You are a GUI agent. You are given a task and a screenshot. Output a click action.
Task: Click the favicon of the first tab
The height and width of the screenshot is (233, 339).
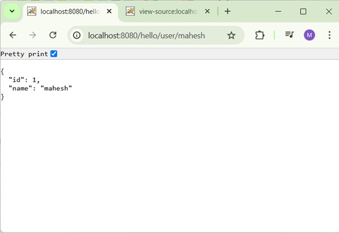pos(32,11)
